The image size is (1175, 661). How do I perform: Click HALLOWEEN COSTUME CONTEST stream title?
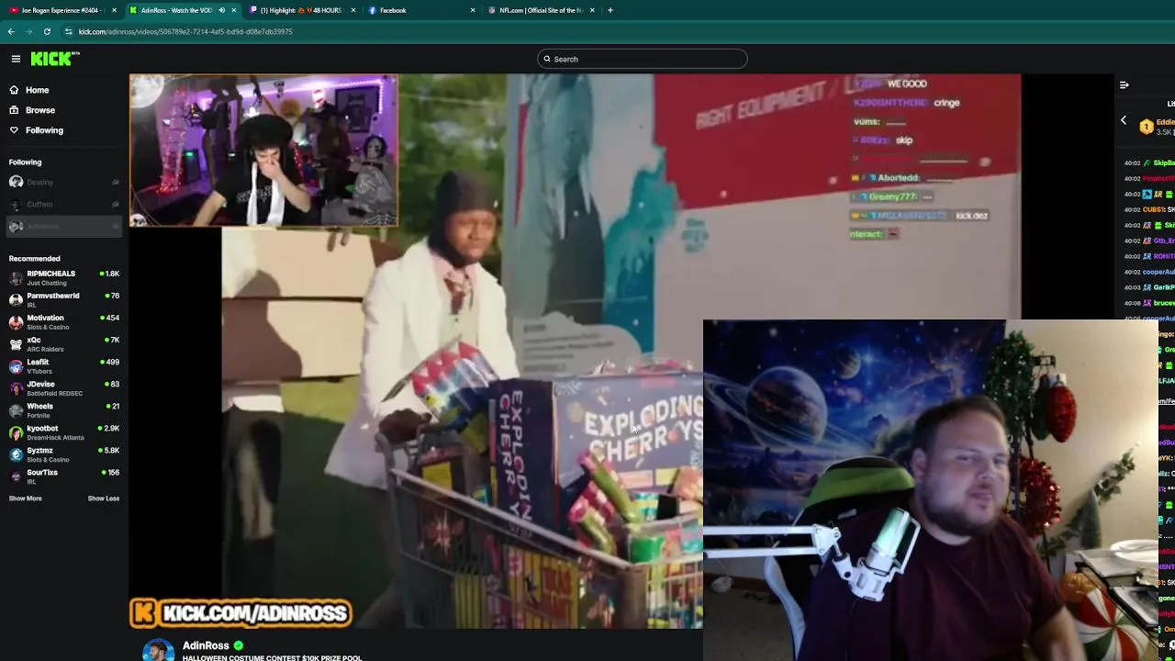pyautogui.click(x=272, y=658)
